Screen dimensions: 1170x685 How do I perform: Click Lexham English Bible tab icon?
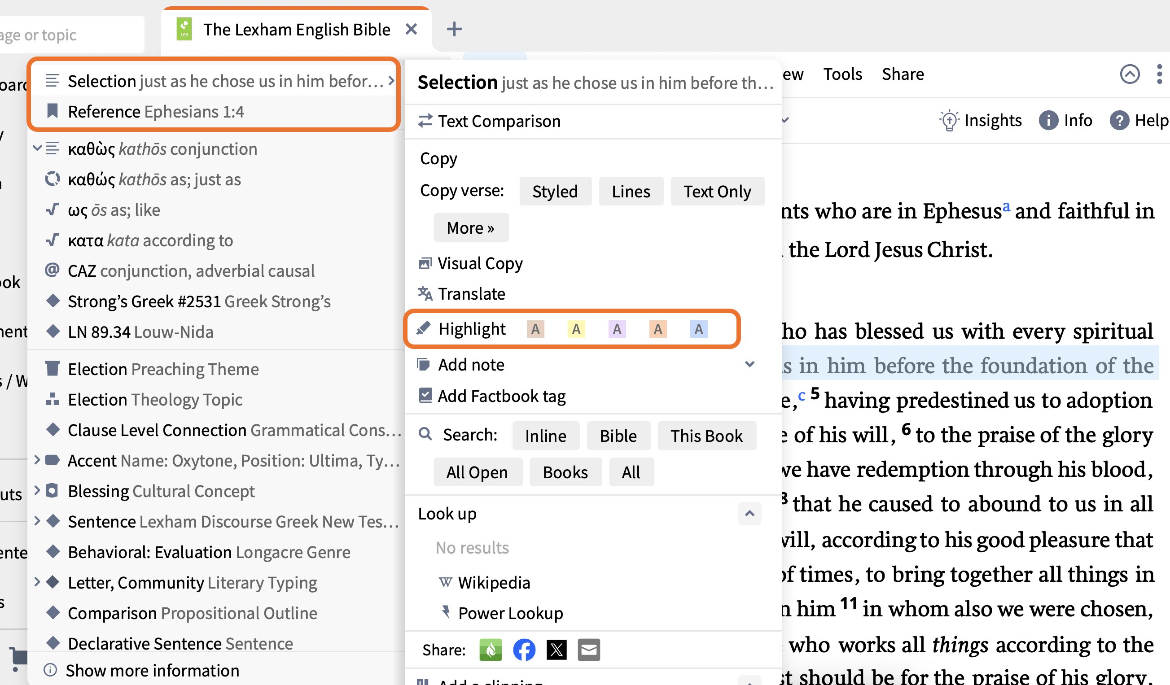[x=184, y=29]
